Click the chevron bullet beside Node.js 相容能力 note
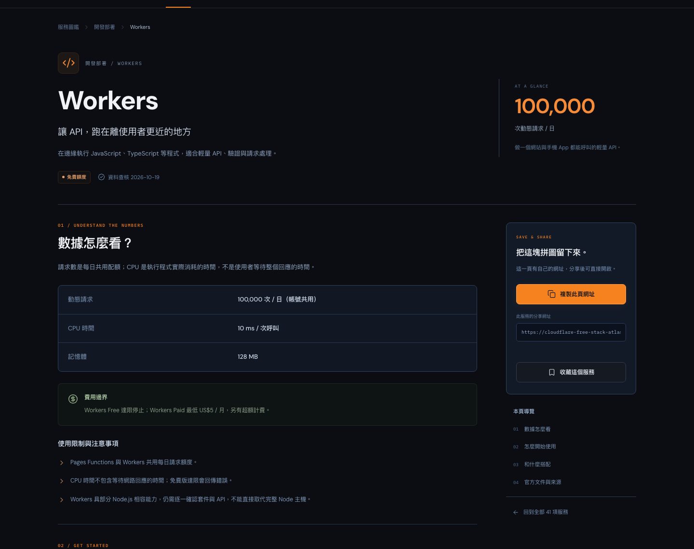This screenshot has width=694, height=549. click(x=62, y=500)
